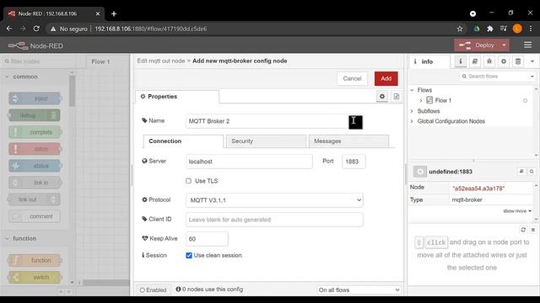Open Search flows options dropdown arrow
The width and height of the screenshot is (540, 303).
pos(532,77)
